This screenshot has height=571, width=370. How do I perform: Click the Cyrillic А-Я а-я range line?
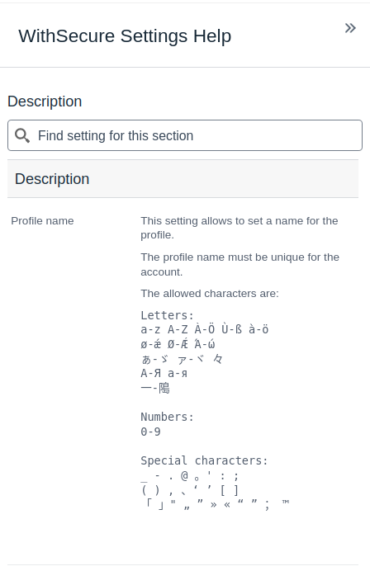pos(164,373)
